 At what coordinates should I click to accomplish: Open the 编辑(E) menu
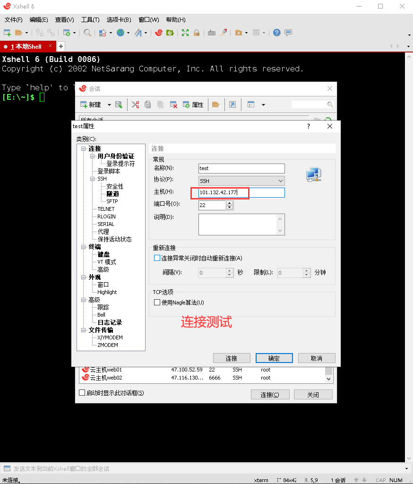(39, 20)
